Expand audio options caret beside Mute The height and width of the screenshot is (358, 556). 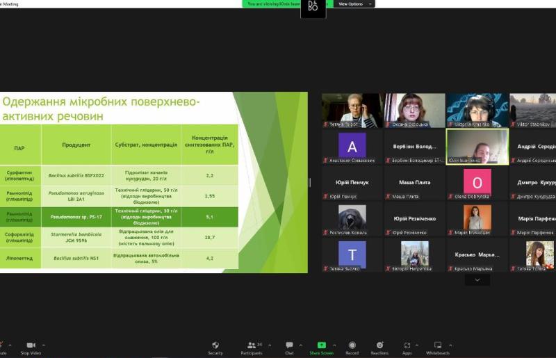[10, 345]
